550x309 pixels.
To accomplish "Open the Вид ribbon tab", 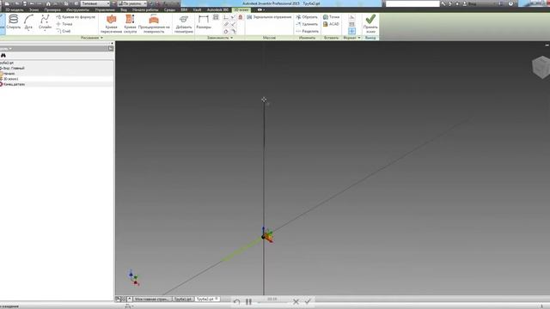I will [x=124, y=9].
